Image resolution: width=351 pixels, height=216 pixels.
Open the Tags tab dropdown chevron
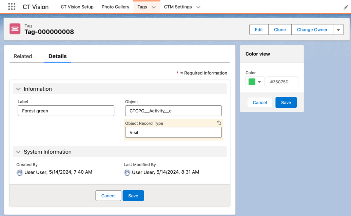154,7
